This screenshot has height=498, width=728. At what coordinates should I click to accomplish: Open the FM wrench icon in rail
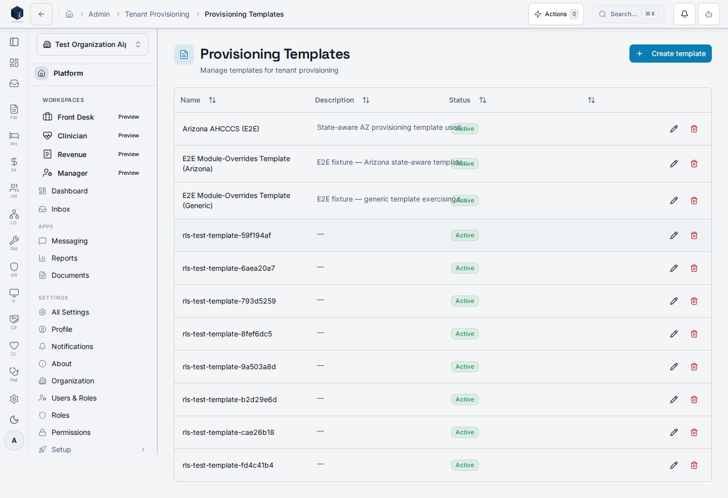14,243
